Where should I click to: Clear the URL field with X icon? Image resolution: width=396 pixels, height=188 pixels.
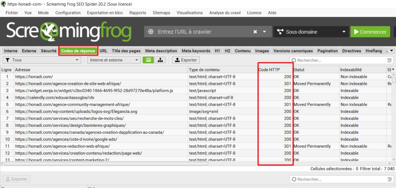coord(255,32)
